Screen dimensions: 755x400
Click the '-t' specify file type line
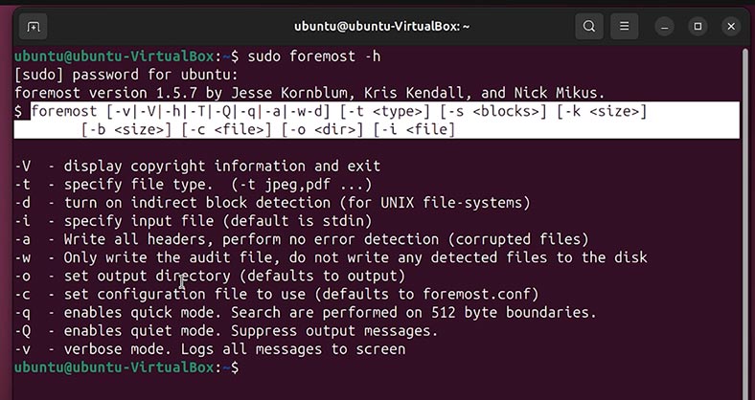tap(194, 185)
